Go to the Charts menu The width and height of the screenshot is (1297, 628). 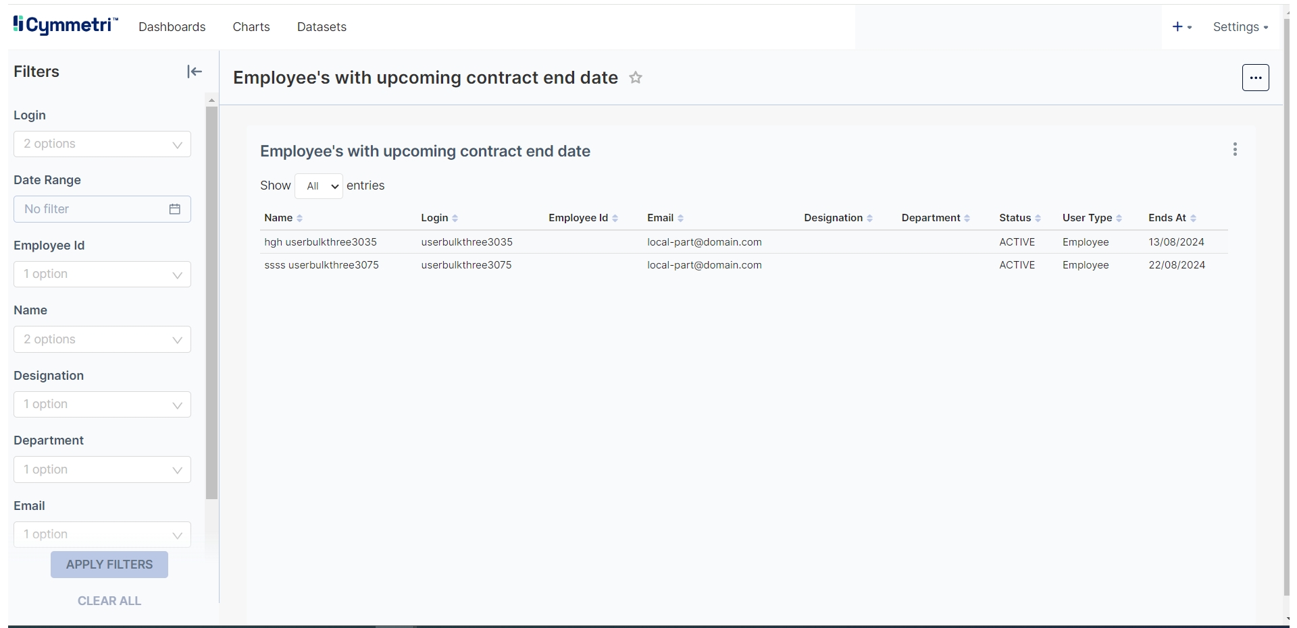251,27
